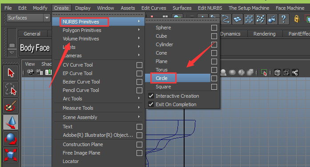Open Text options box
The height and width of the screenshot is (167, 310).
pyautogui.click(x=139, y=127)
